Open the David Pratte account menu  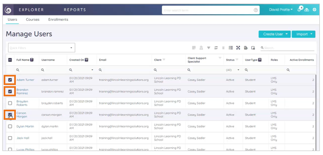tap(281, 10)
